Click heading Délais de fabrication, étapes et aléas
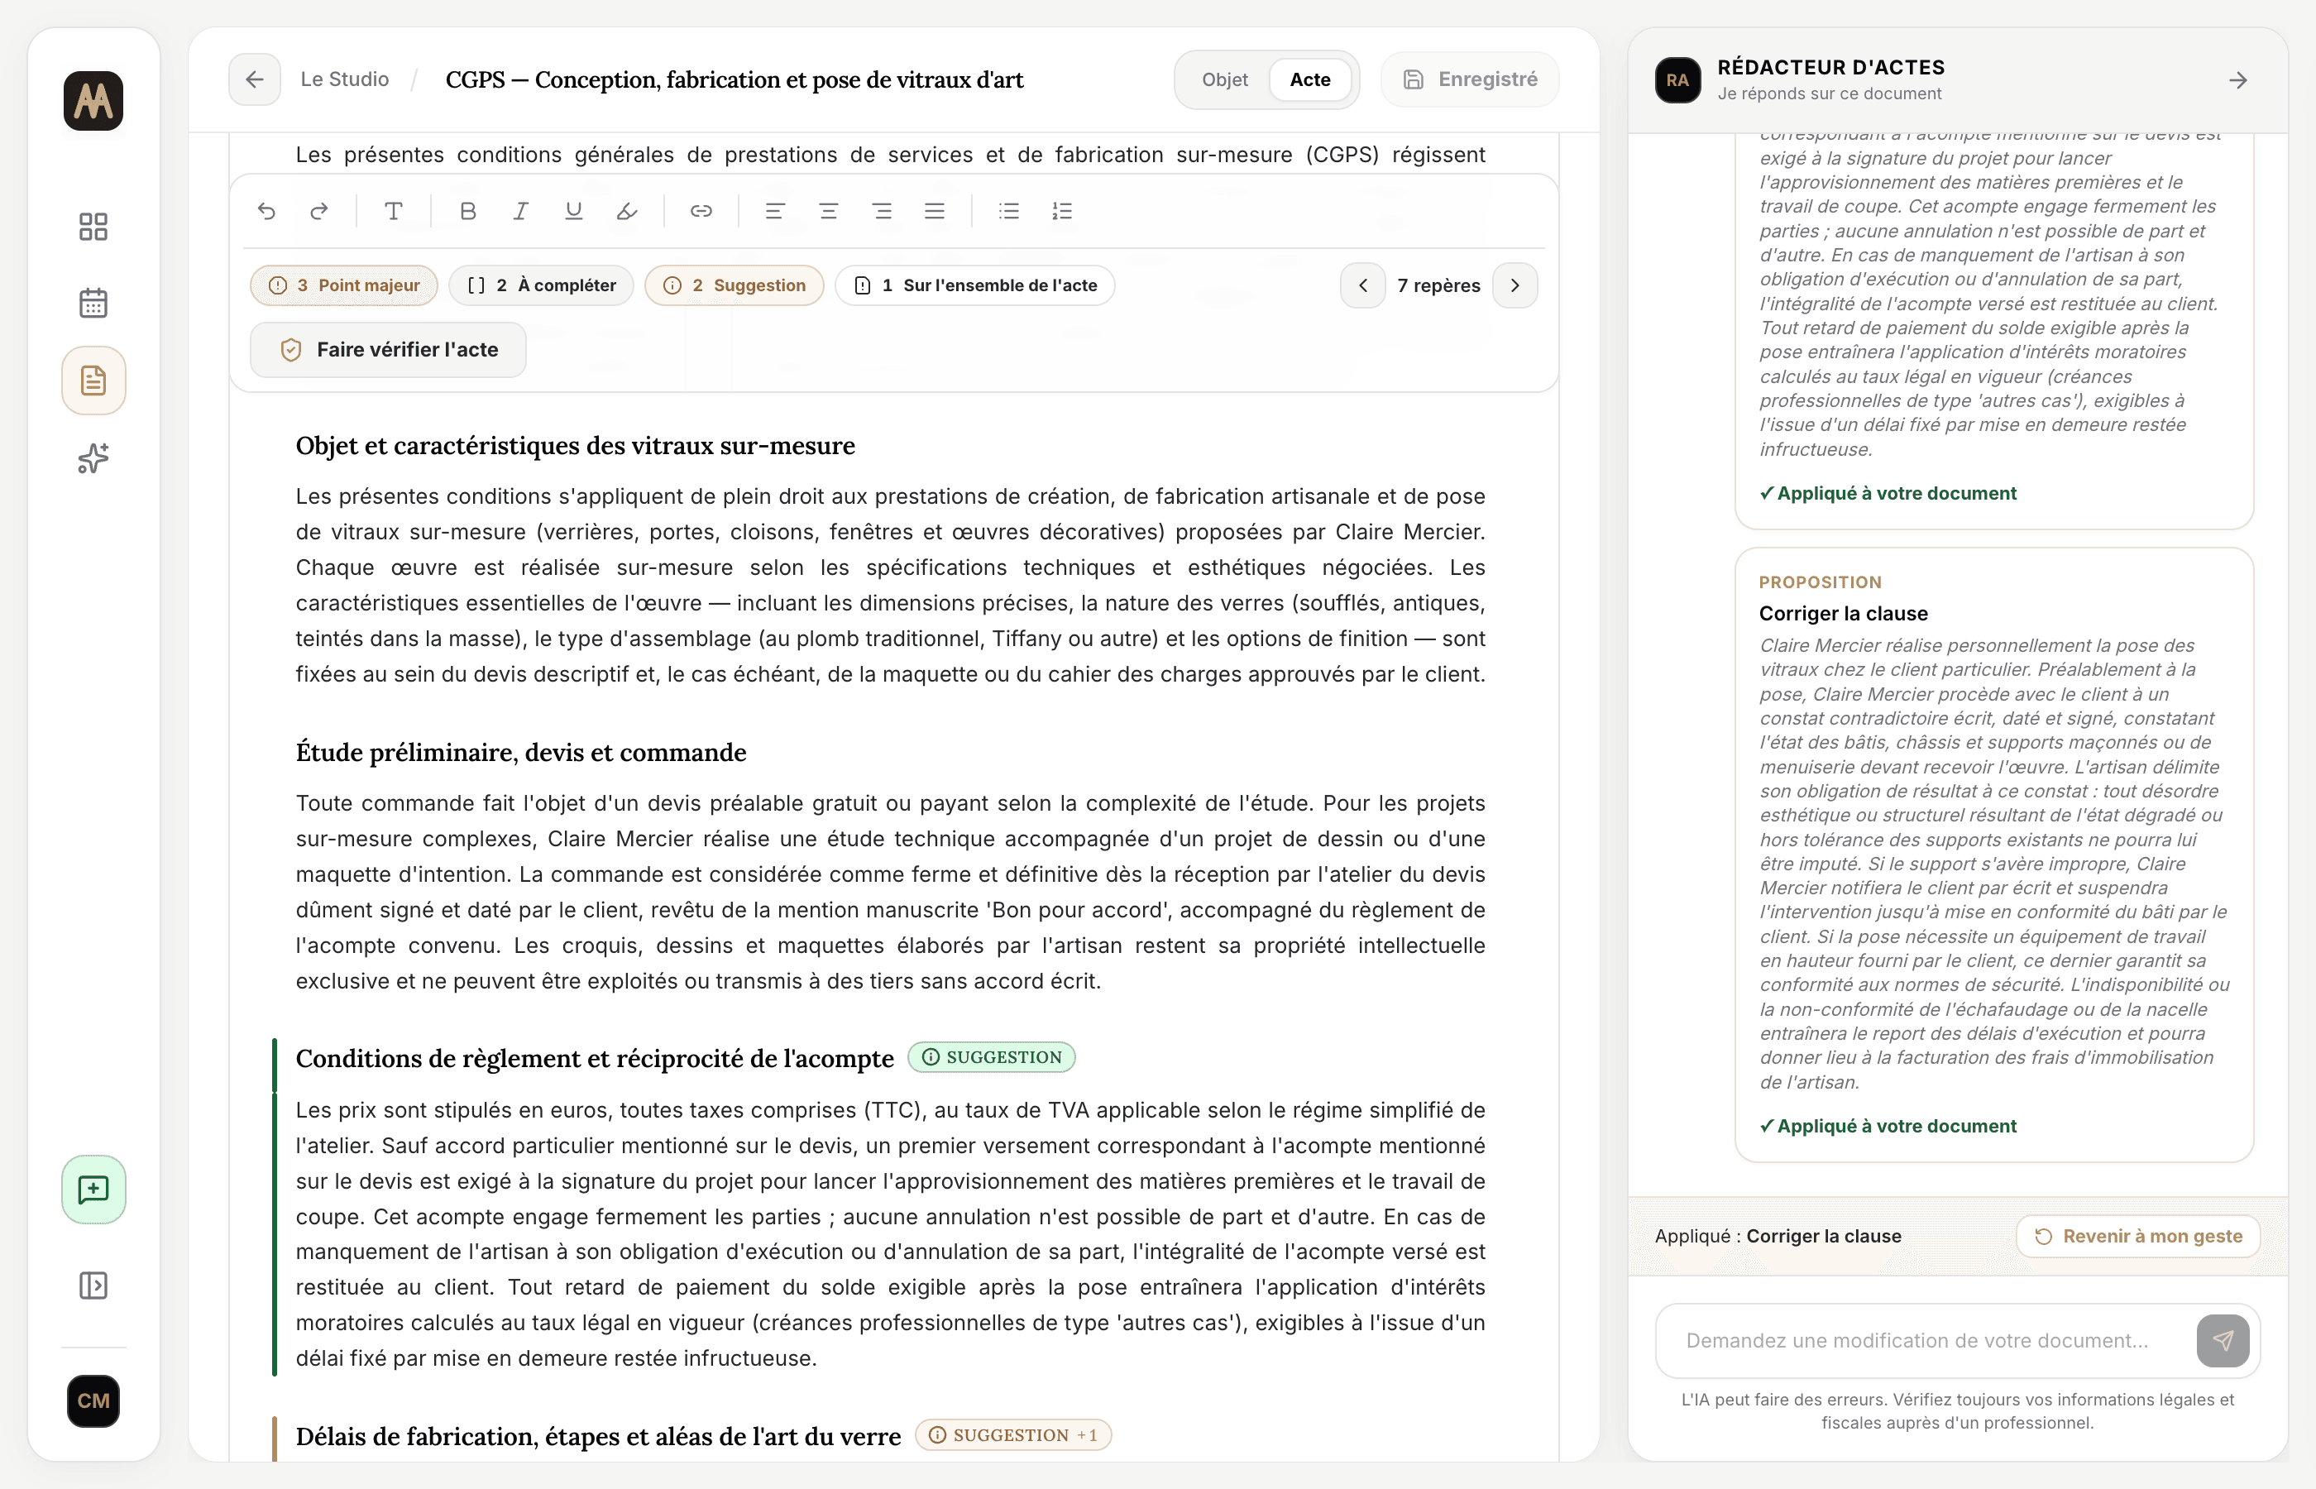Viewport: 2316px width, 1489px height. [598, 1437]
